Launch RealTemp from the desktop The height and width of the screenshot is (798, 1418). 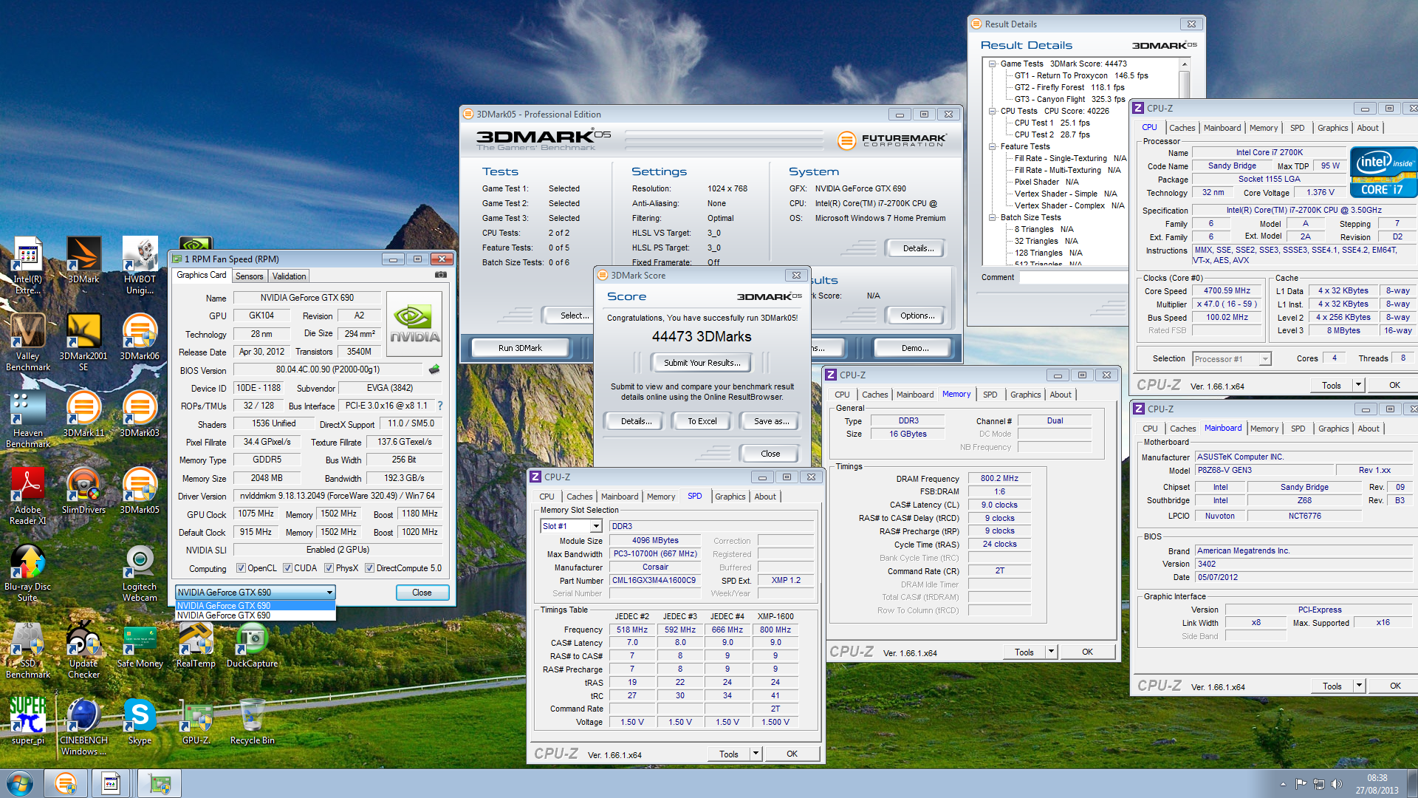pos(196,645)
